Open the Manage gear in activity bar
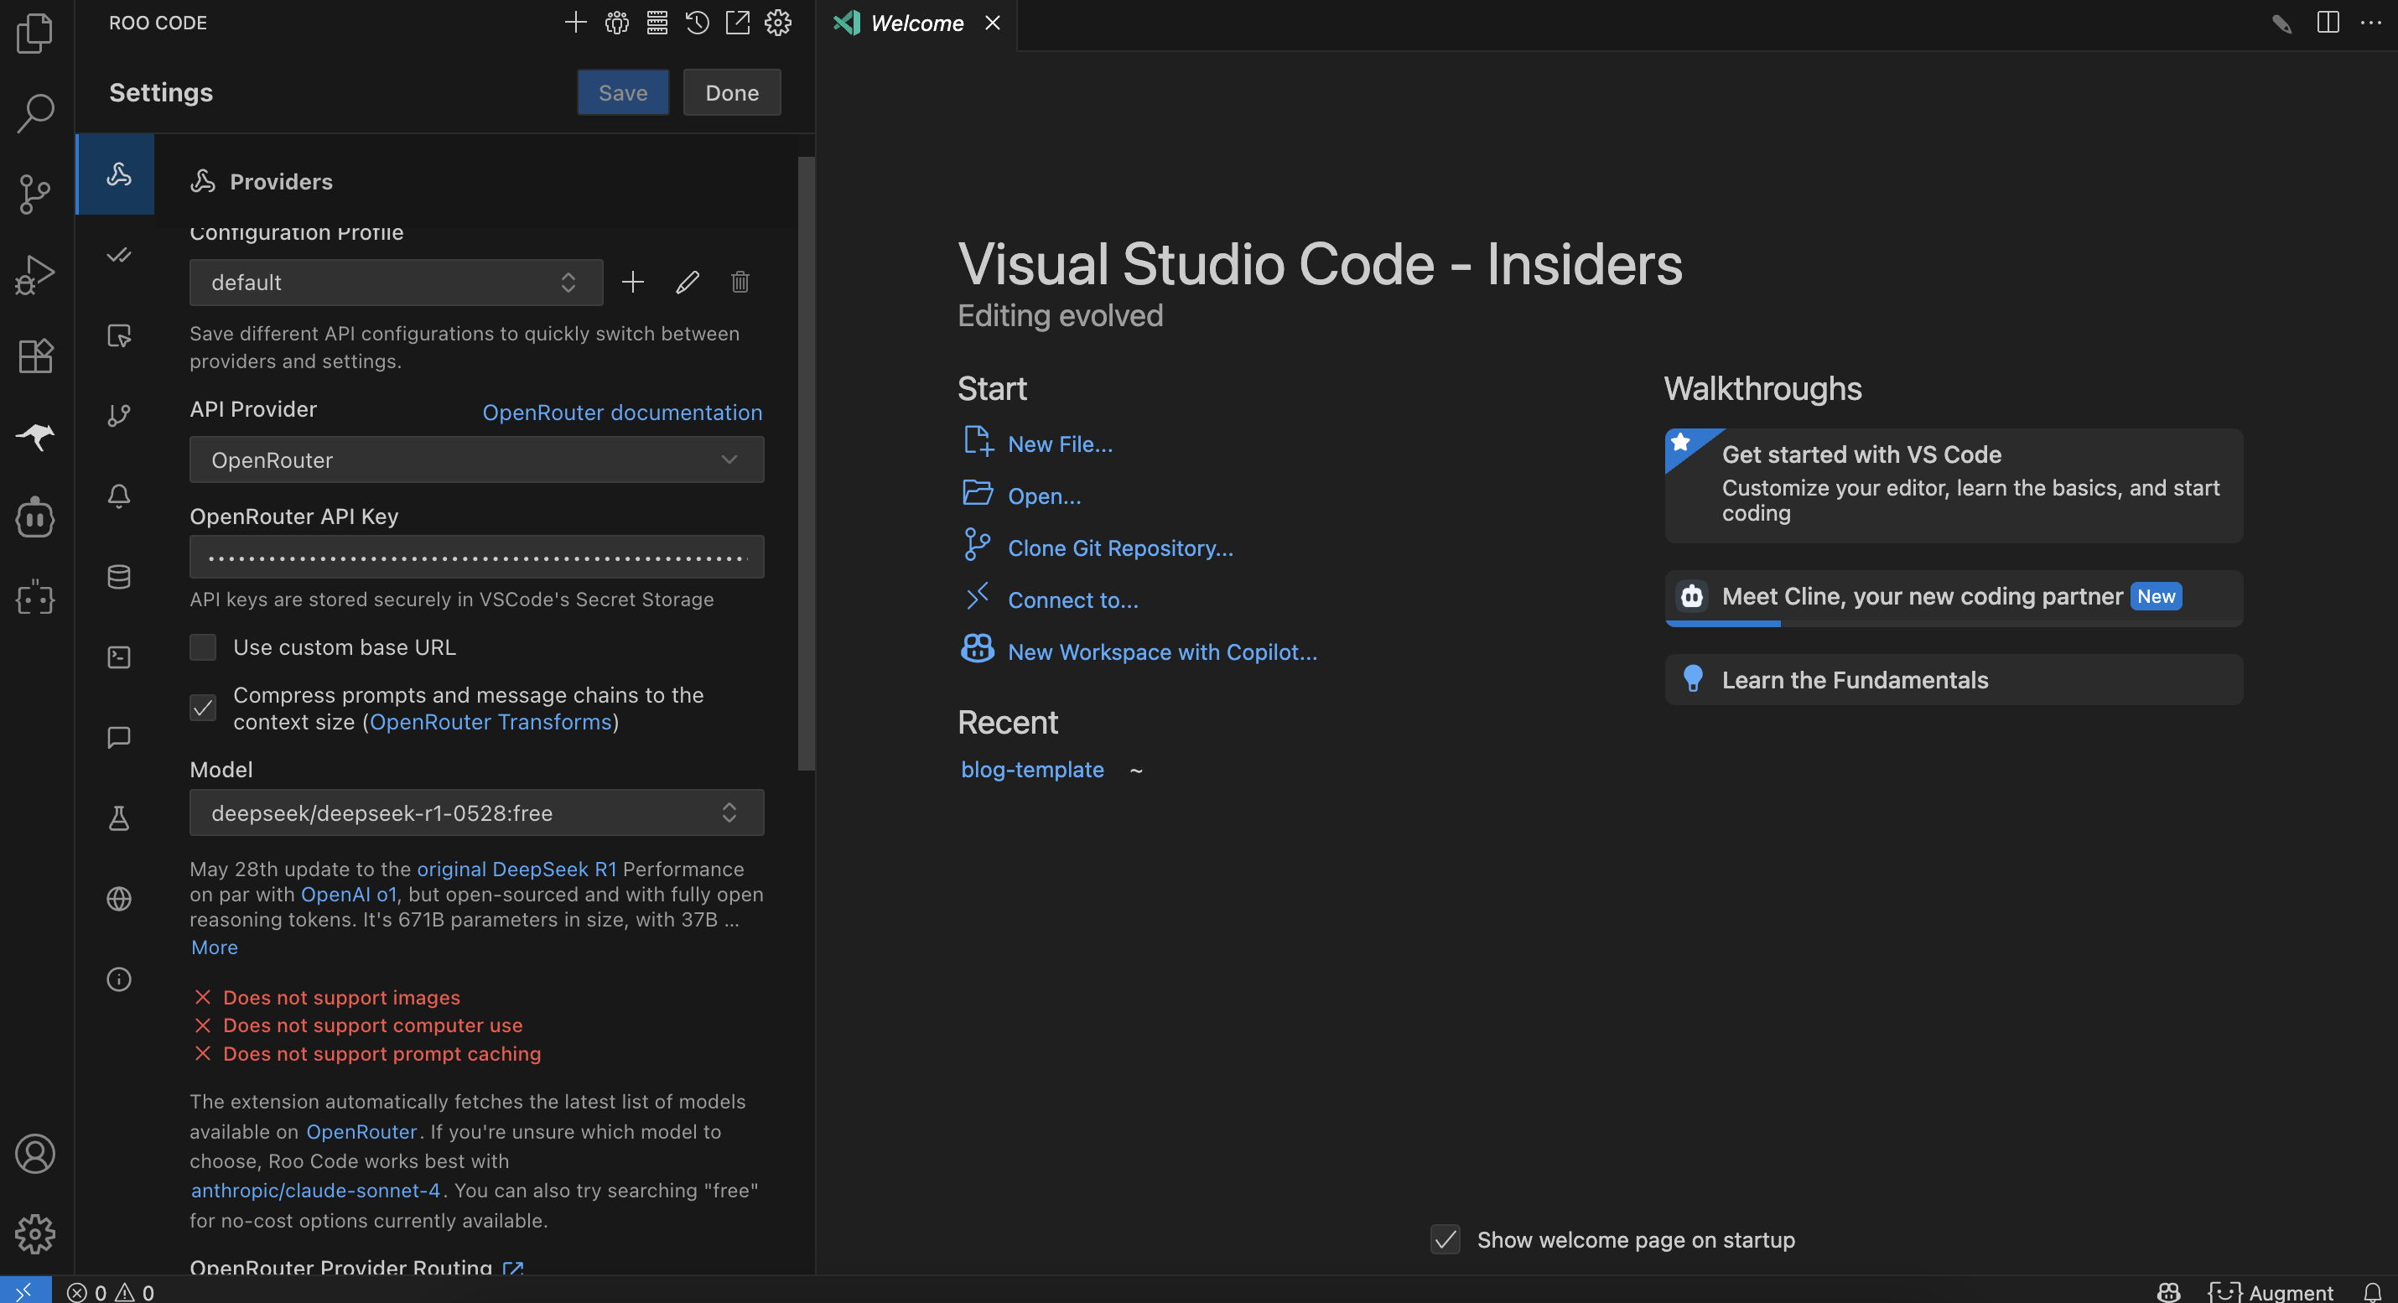Image resolution: width=2398 pixels, height=1303 pixels. point(35,1234)
